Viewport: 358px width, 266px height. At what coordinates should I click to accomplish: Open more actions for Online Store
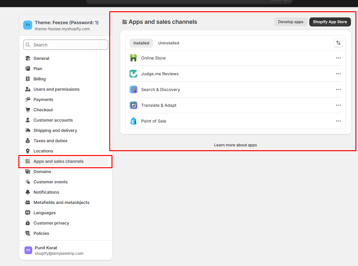point(338,58)
